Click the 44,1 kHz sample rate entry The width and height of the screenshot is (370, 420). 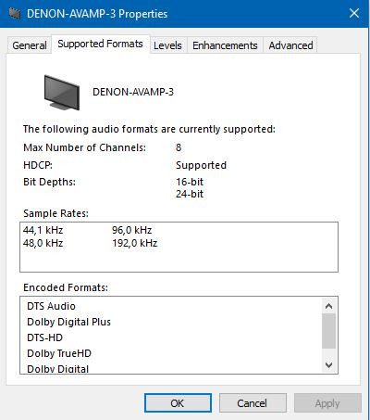click(43, 230)
